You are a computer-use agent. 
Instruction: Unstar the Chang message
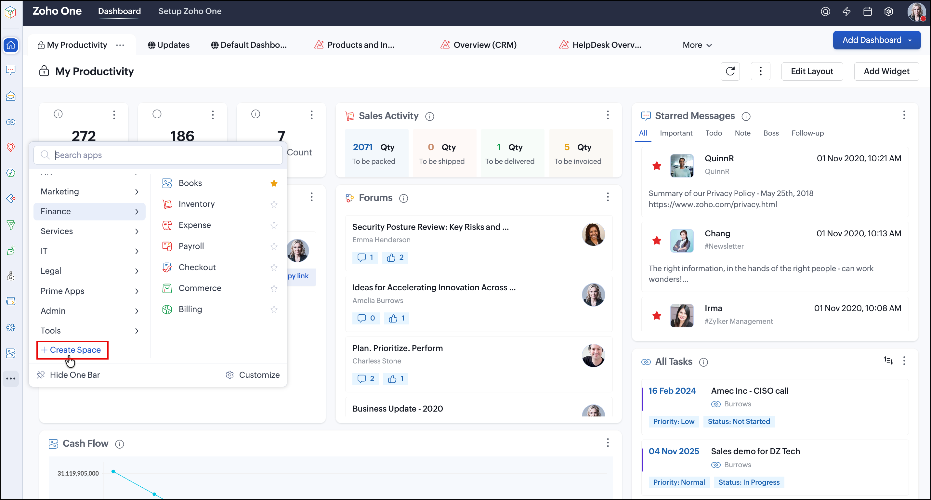pyautogui.click(x=657, y=241)
